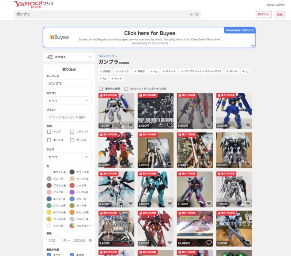Open the Yahoo! JAPAN フリマ logo

click(x=34, y=4)
